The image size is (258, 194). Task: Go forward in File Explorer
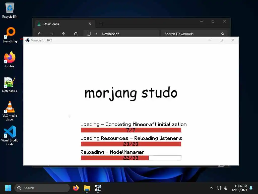pyautogui.click(x=52, y=34)
